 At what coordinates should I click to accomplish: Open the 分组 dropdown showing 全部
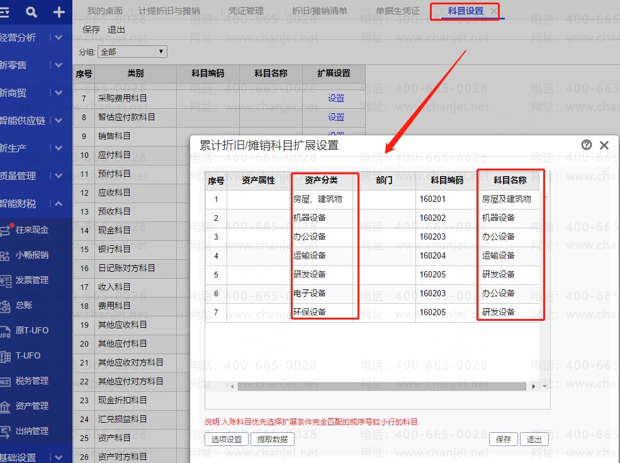(x=132, y=52)
